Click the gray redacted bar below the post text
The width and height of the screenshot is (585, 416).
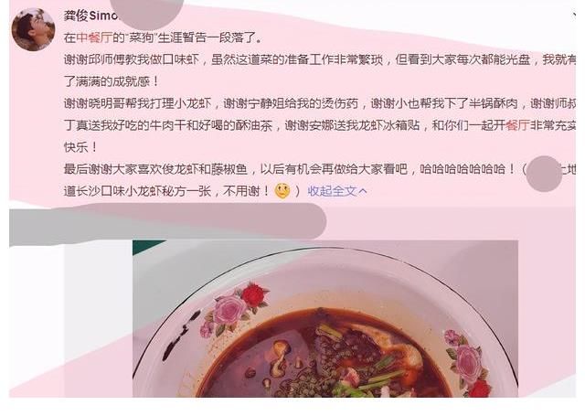[167, 225]
